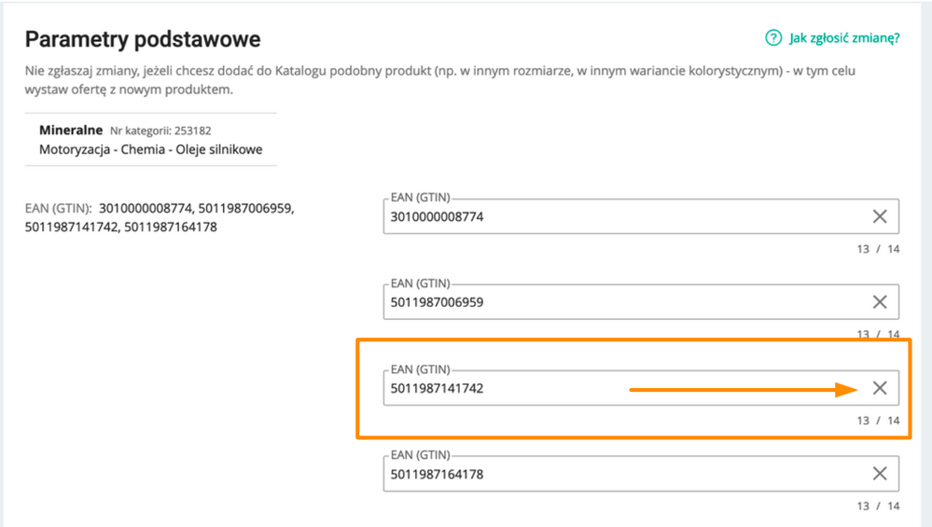
Task: Click the "Nie zgłaszaj zmiany" description text
Action: [x=439, y=79]
